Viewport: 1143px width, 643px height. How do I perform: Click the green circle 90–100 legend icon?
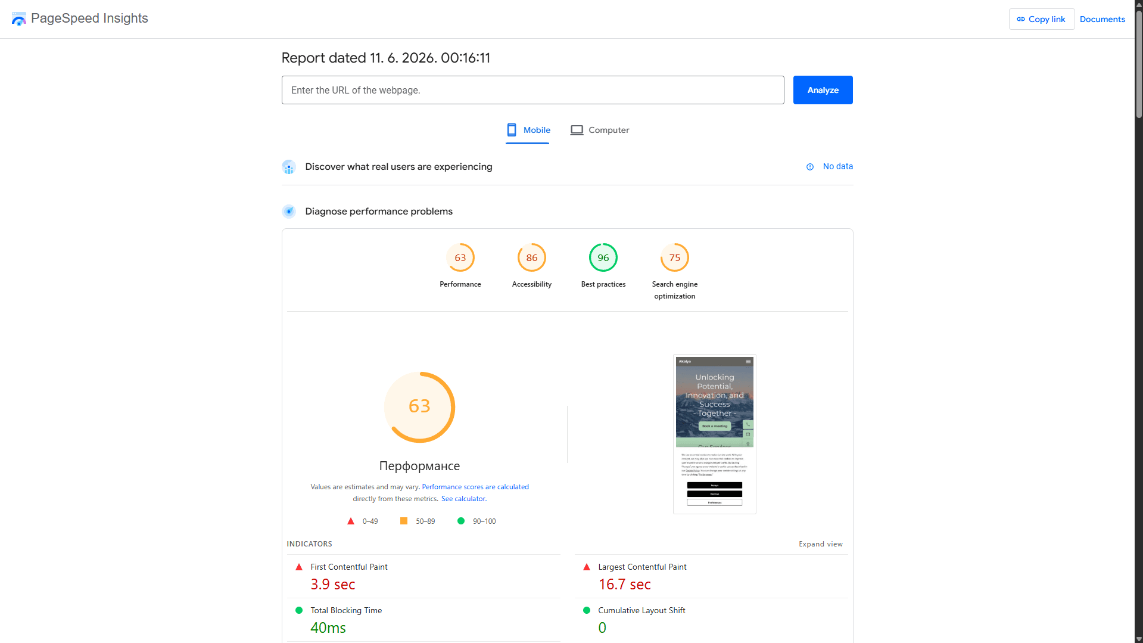pyautogui.click(x=461, y=521)
